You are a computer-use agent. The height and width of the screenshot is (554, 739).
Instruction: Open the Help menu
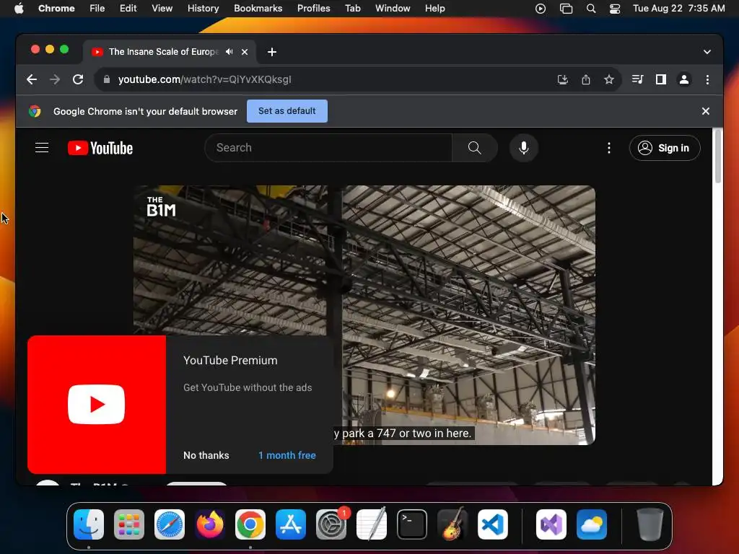point(434,9)
